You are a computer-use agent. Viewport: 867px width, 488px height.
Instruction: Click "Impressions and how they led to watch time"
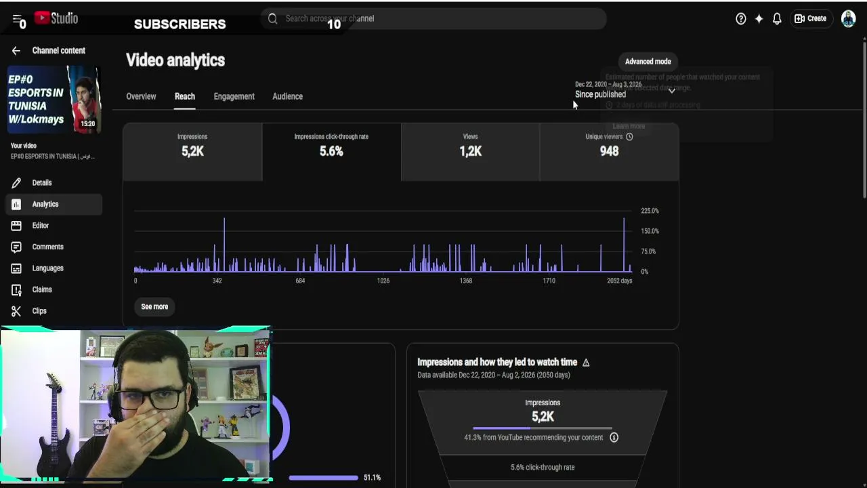497,363
